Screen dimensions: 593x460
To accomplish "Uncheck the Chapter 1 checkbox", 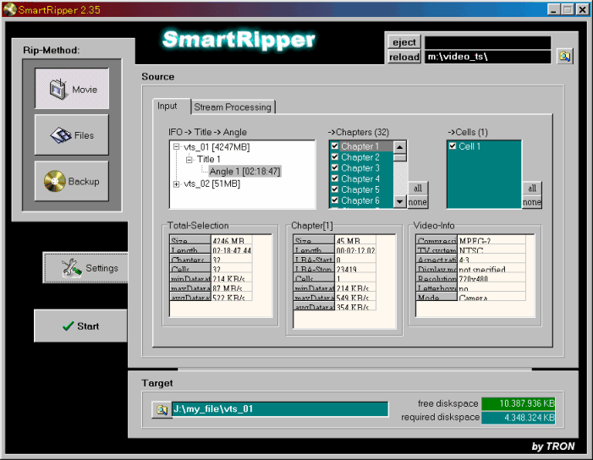I will 335,146.
